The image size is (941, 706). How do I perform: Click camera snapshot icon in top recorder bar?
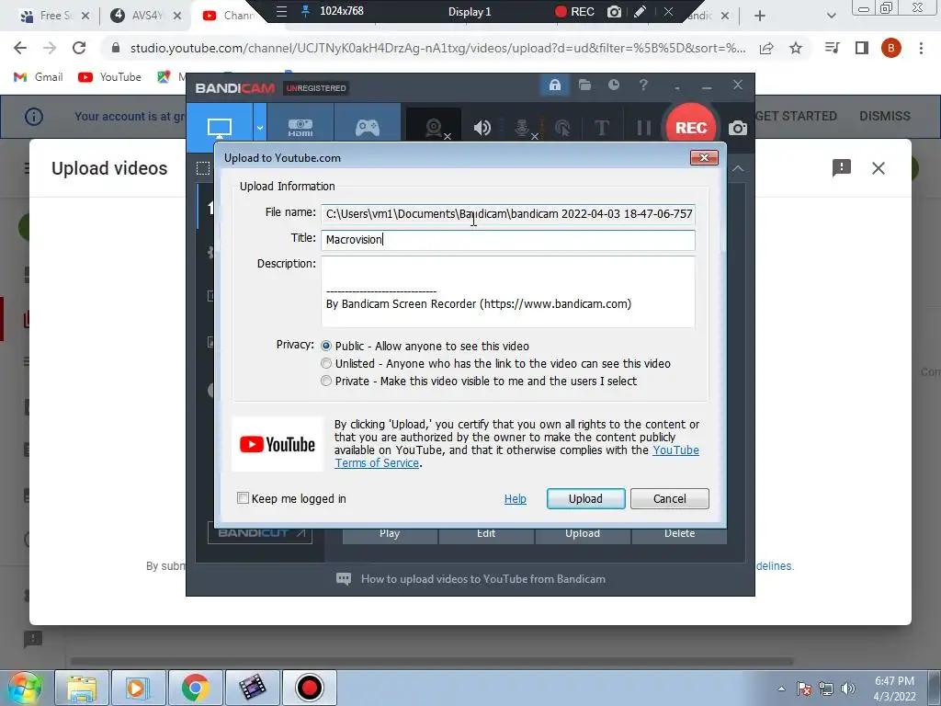[x=614, y=11]
